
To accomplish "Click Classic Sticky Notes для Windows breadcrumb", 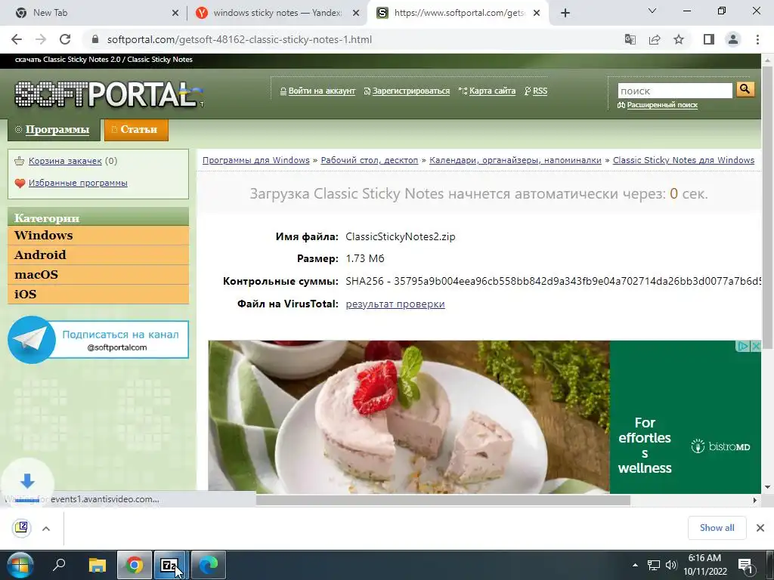I will point(683,160).
